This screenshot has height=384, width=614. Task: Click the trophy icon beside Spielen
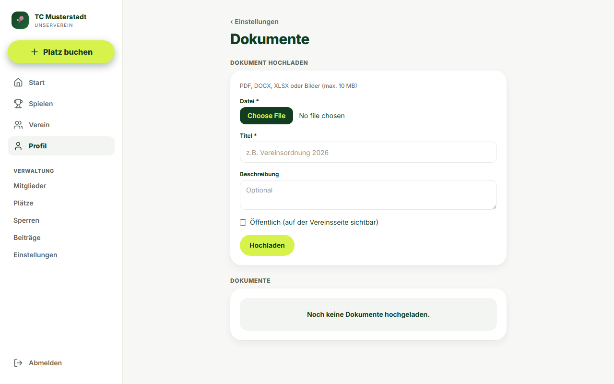[x=18, y=104]
